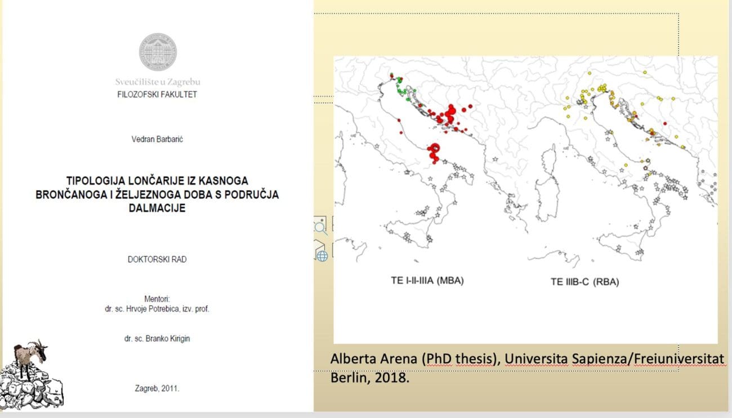Screen dimensions: 732x418
Task: Click the author name Vedran Barbarić
Action: (x=157, y=139)
